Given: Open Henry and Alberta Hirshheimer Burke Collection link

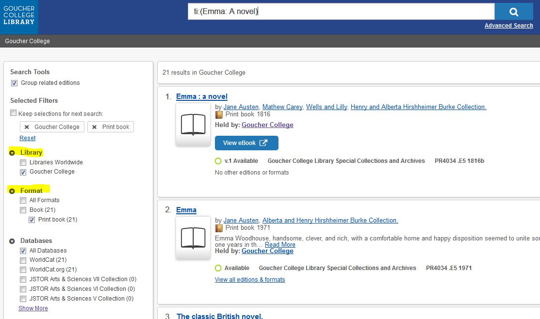Looking at the screenshot, I should pos(418,107).
